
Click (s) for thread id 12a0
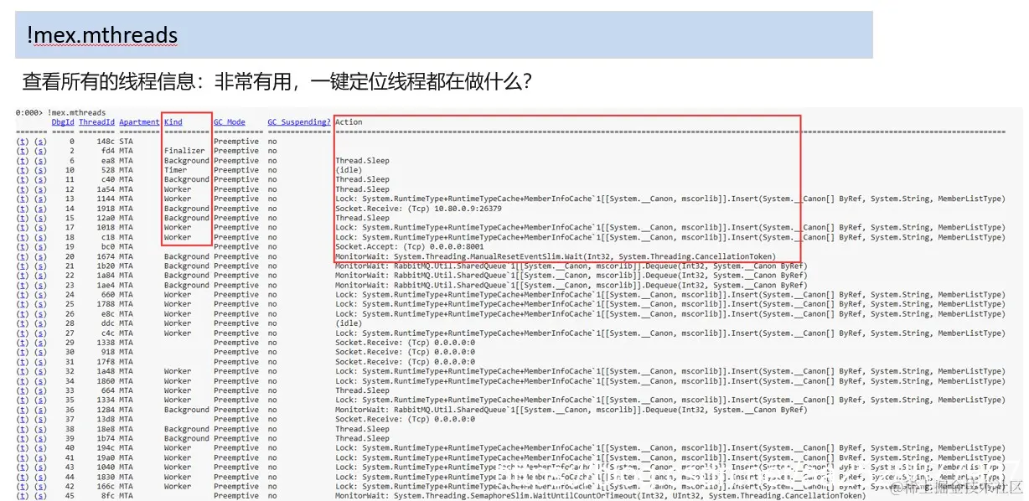[x=40, y=218]
